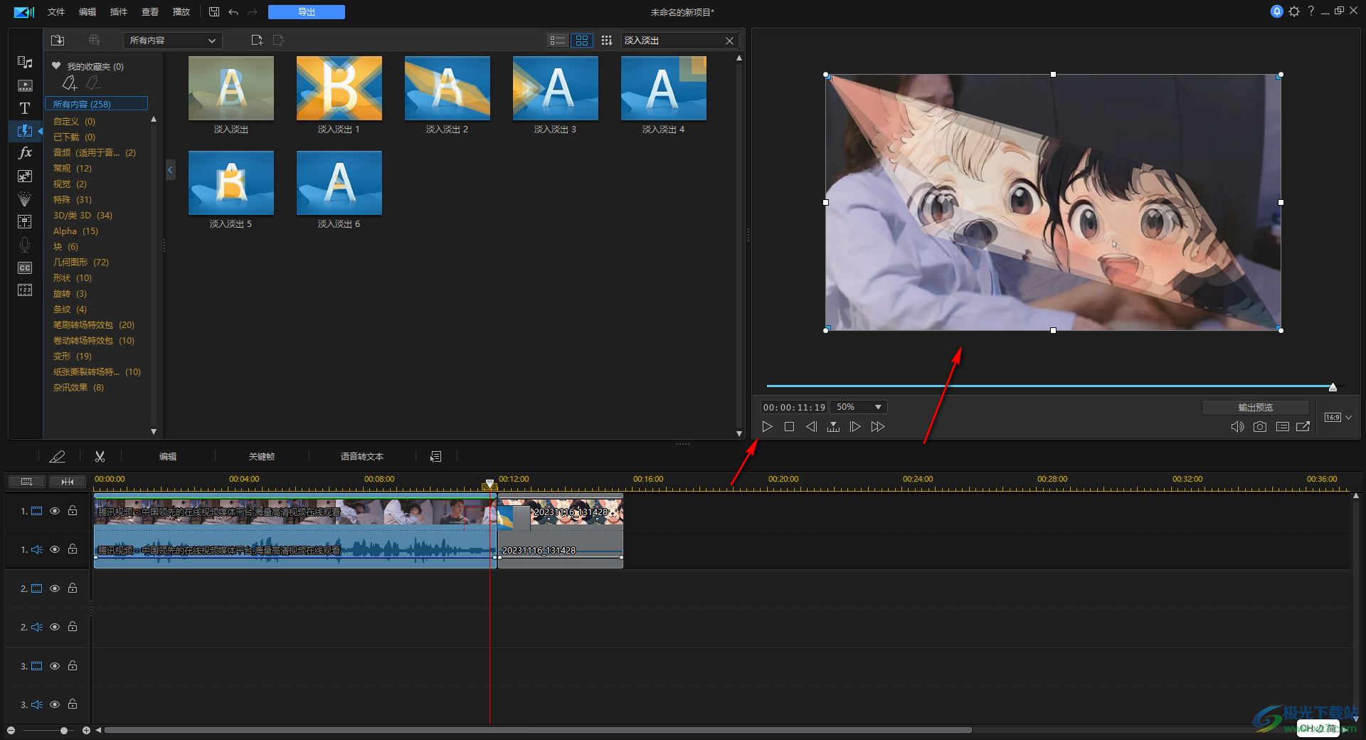
Task: Select 所有内容 (258) category
Action: [97, 104]
